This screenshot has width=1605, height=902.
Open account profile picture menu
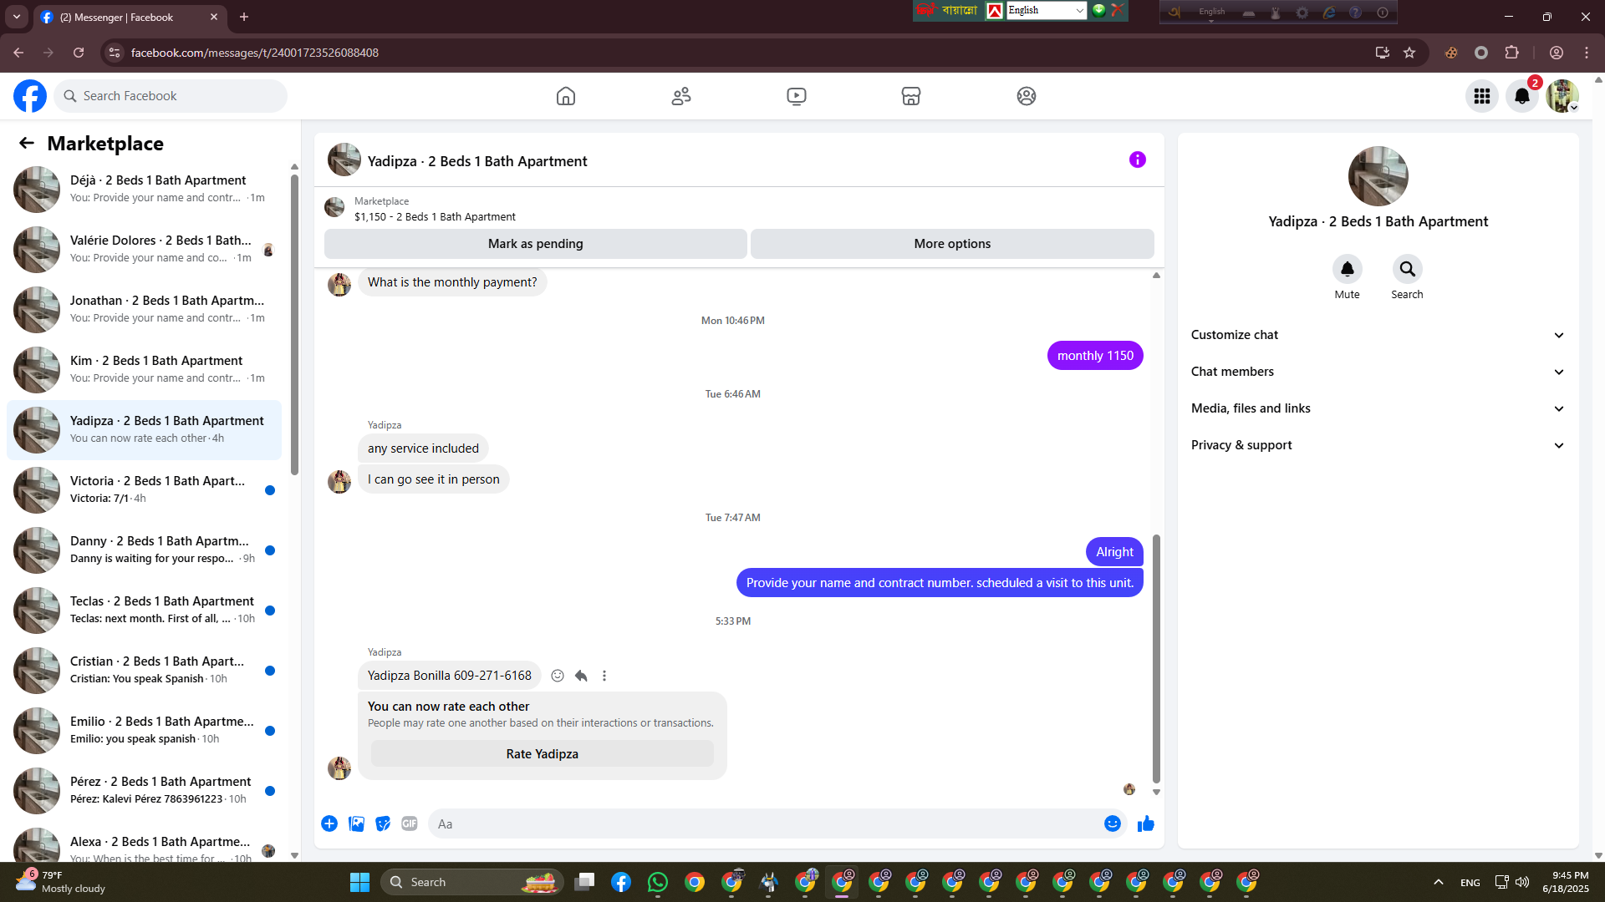point(1562,96)
